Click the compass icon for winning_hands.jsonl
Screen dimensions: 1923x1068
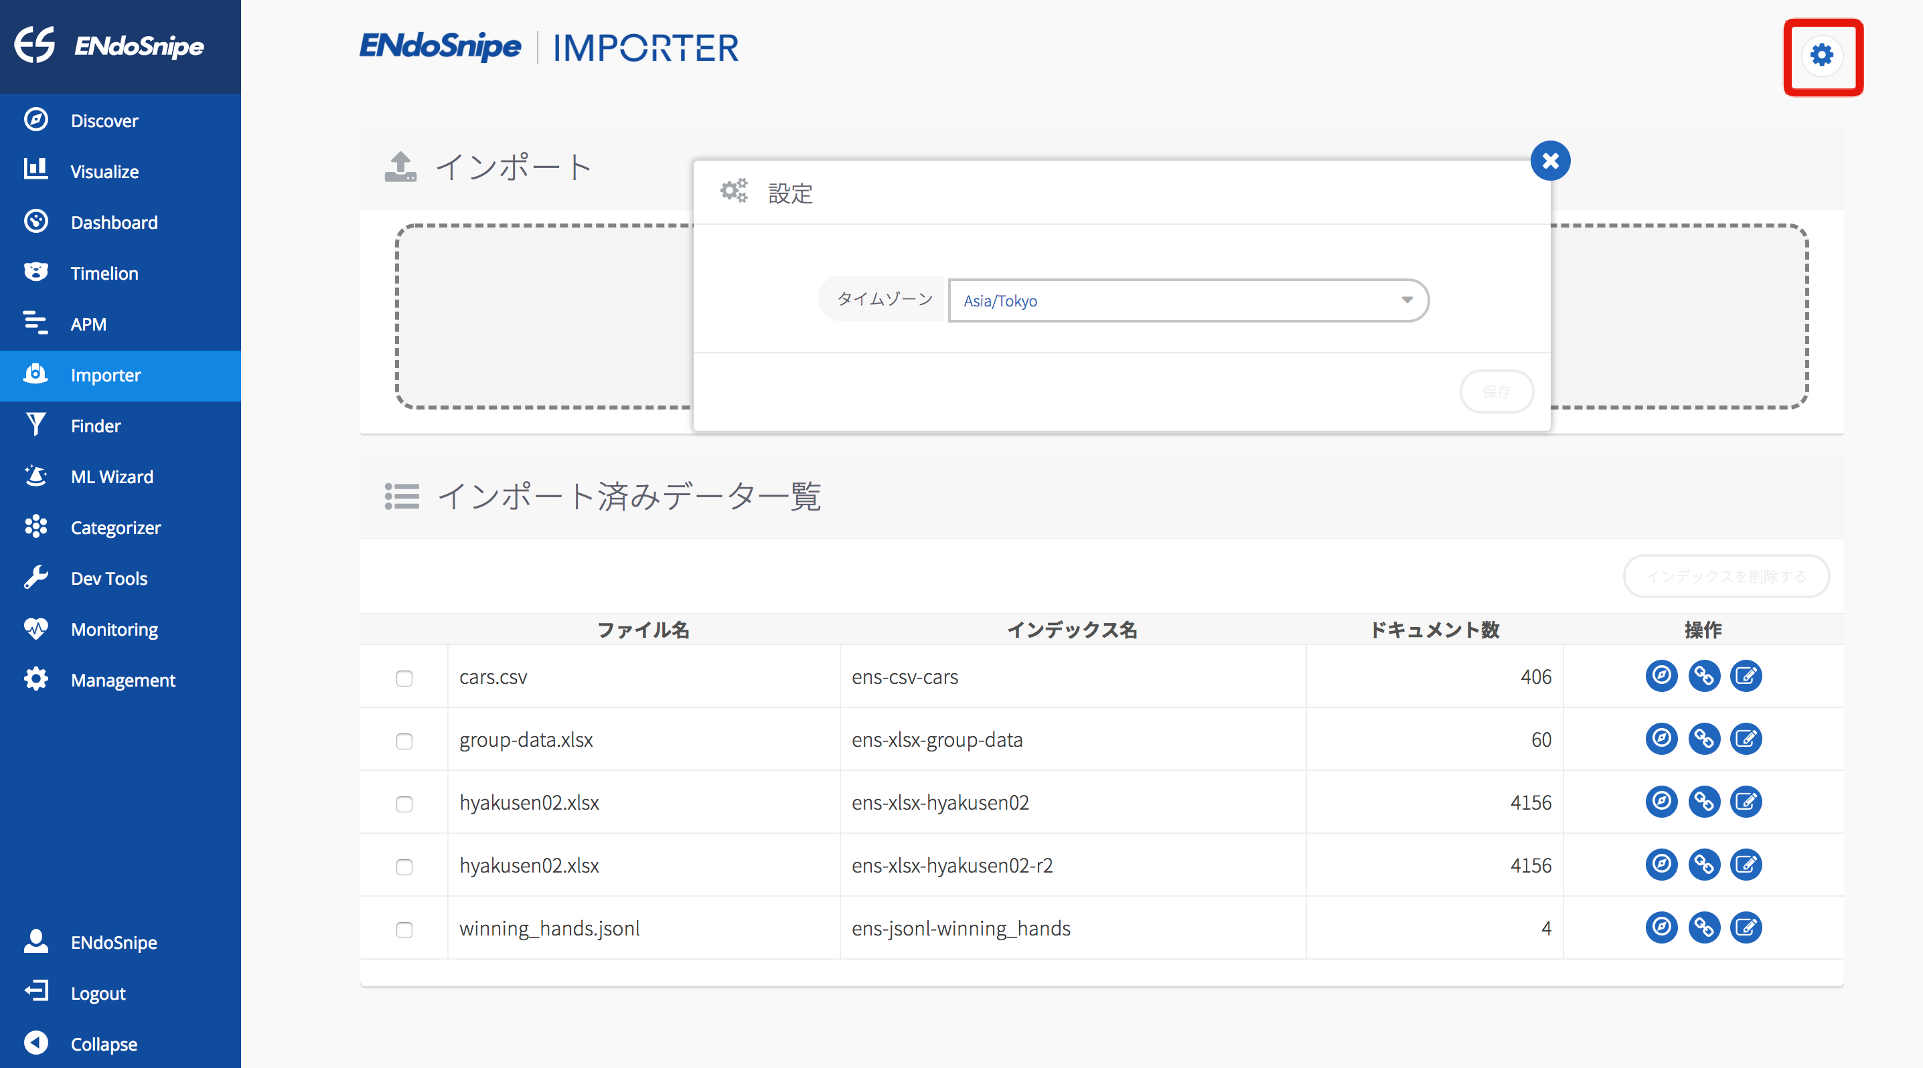(x=1661, y=927)
